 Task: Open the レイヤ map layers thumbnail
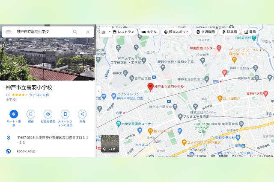[x=110, y=144]
